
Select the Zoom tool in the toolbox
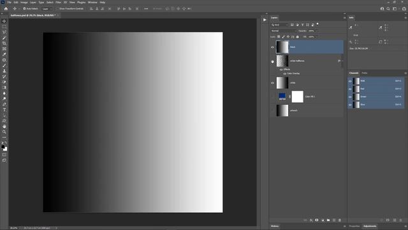pos(4,132)
